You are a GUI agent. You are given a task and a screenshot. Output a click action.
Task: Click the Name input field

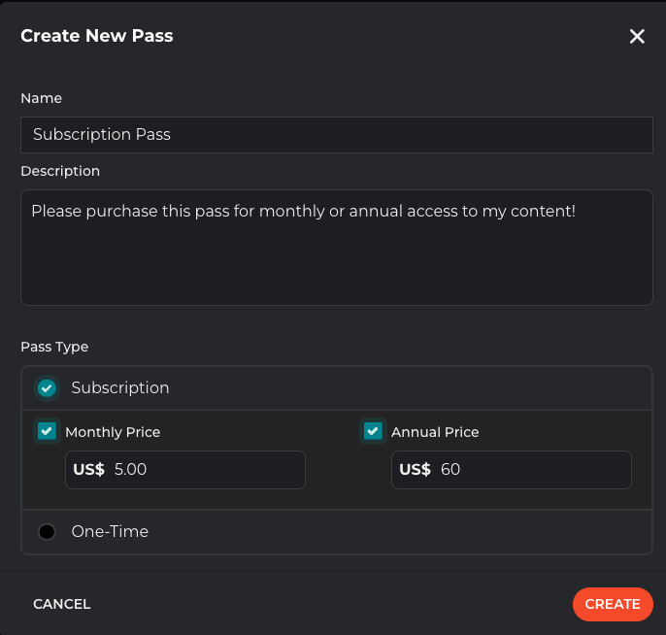(x=336, y=135)
